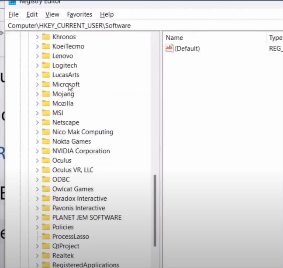Viewport: 283px width, 268px height.
Task: Click the Lenovo folder icon
Action: click(46, 56)
